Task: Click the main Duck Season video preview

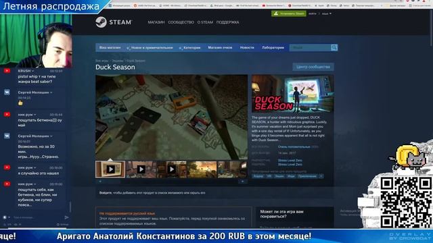Action: point(171,117)
